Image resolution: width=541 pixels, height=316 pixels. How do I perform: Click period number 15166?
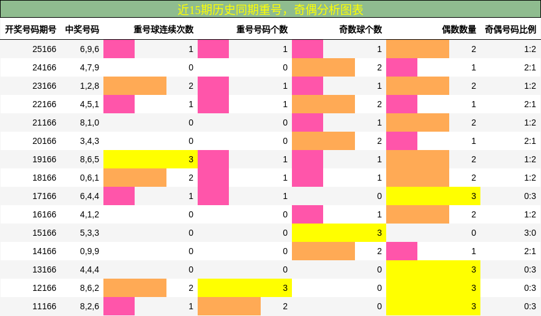point(44,233)
